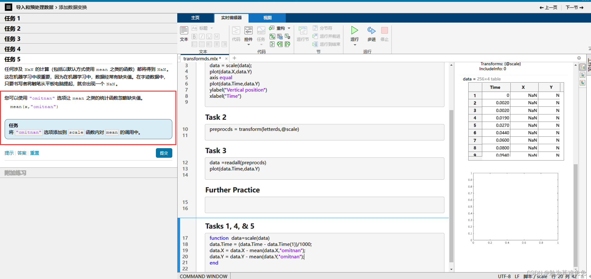Toggle monospace M text formatting
Image resolution: width=591 pixels, height=279 pixels.
click(217, 36)
